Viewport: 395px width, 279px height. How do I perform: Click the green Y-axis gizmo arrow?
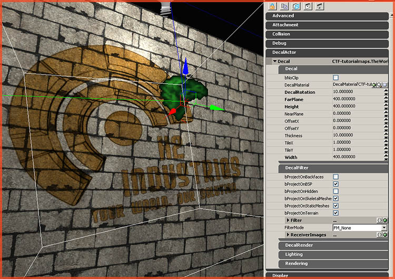[x=216, y=108]
